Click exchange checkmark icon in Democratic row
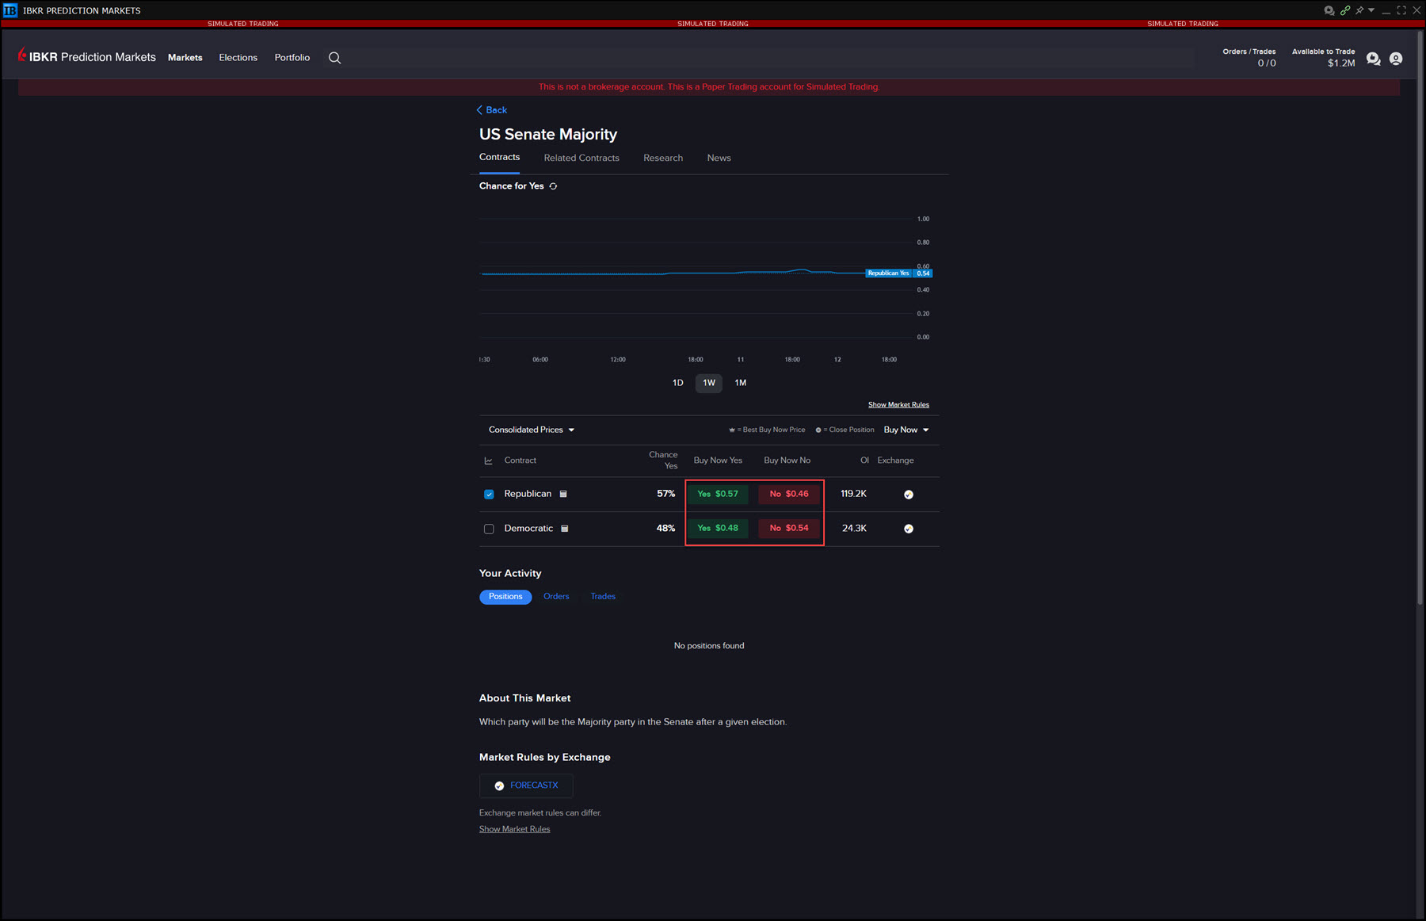 (909, 529)
